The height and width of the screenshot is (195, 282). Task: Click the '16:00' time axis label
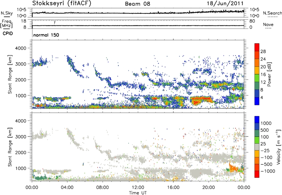click(x=173, y=188)
